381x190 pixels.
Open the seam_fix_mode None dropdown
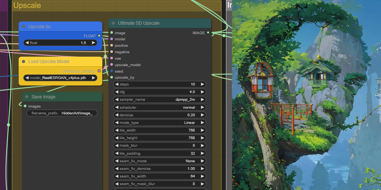[x=160, y=161]
